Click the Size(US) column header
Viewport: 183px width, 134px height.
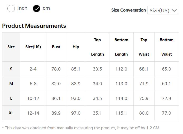tap(33, 47)
